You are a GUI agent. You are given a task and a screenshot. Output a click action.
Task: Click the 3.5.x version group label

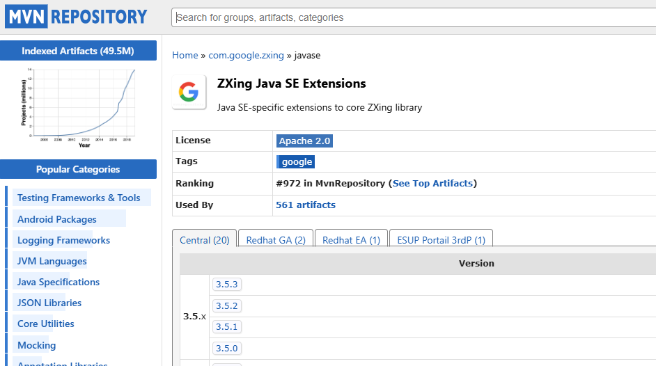point(194,317)
